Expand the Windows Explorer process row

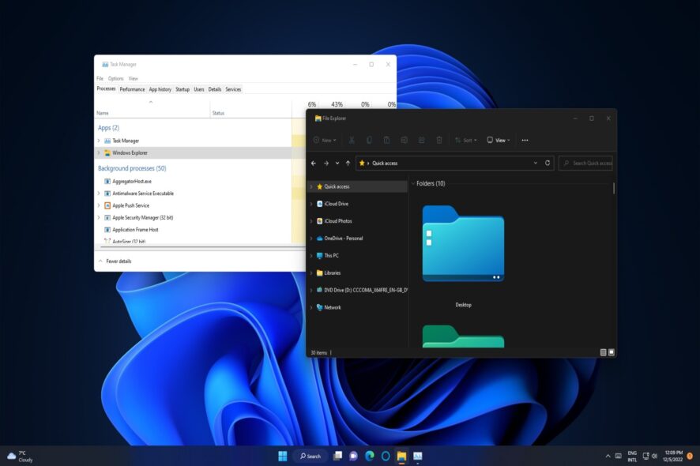point(99,153)
